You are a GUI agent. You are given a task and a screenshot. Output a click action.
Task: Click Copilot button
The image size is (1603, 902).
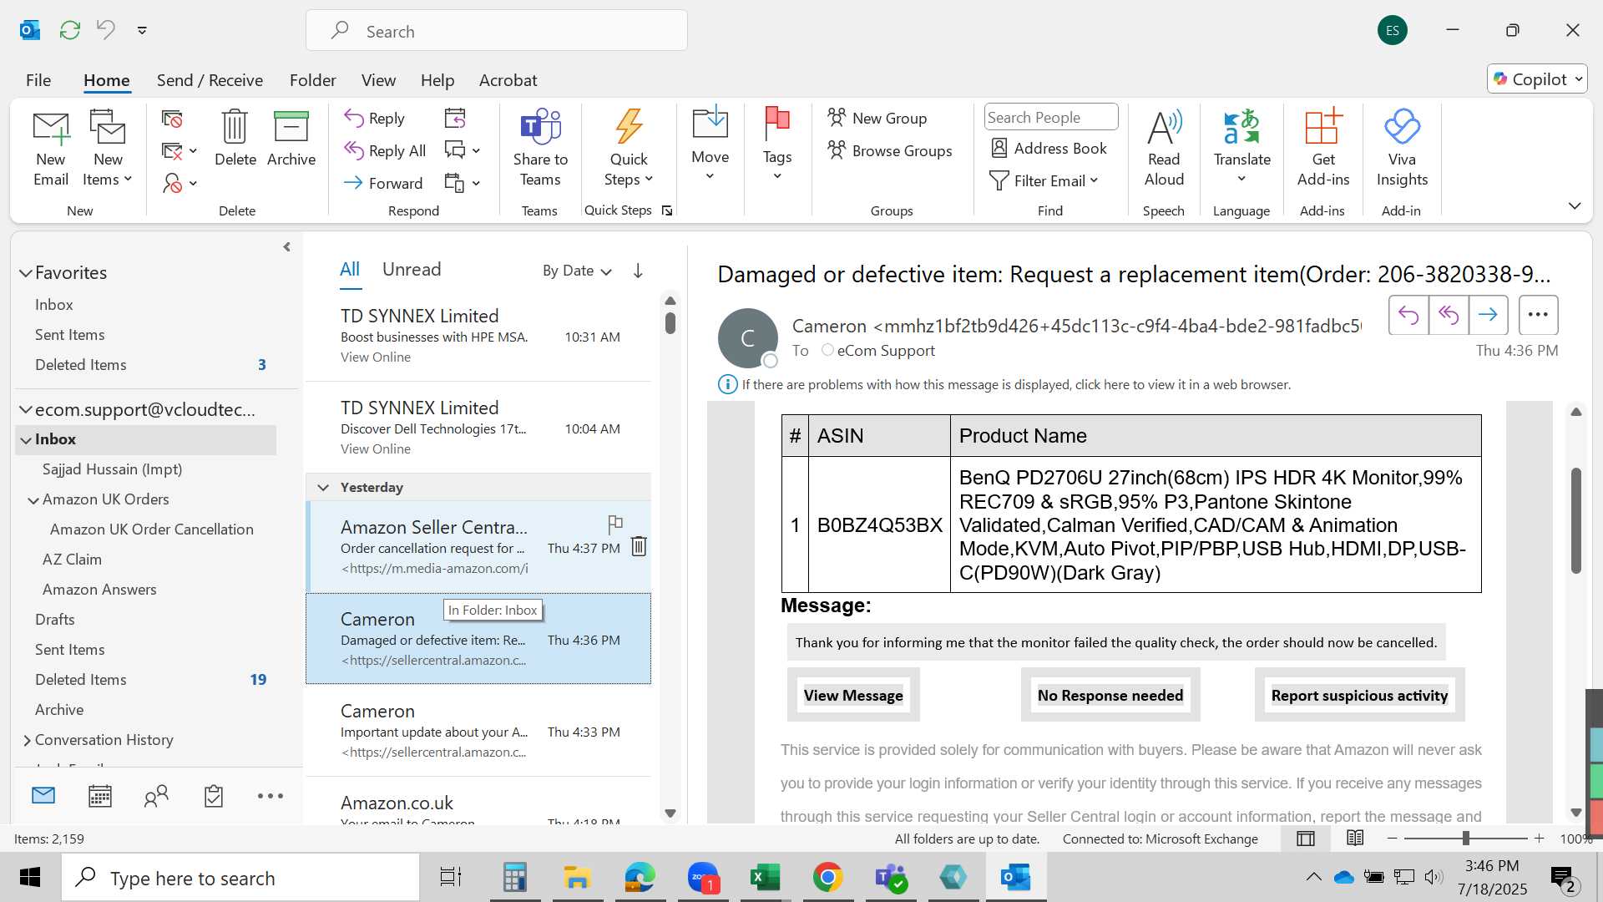(1537, 79)
